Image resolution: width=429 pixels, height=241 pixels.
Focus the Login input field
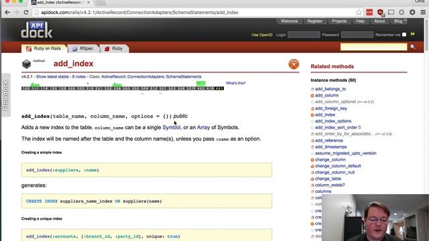click(304, 35)
